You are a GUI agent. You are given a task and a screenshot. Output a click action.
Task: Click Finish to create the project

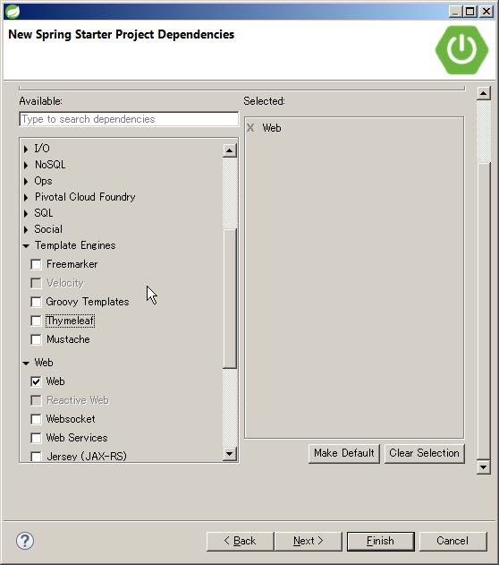coord(381,541)
